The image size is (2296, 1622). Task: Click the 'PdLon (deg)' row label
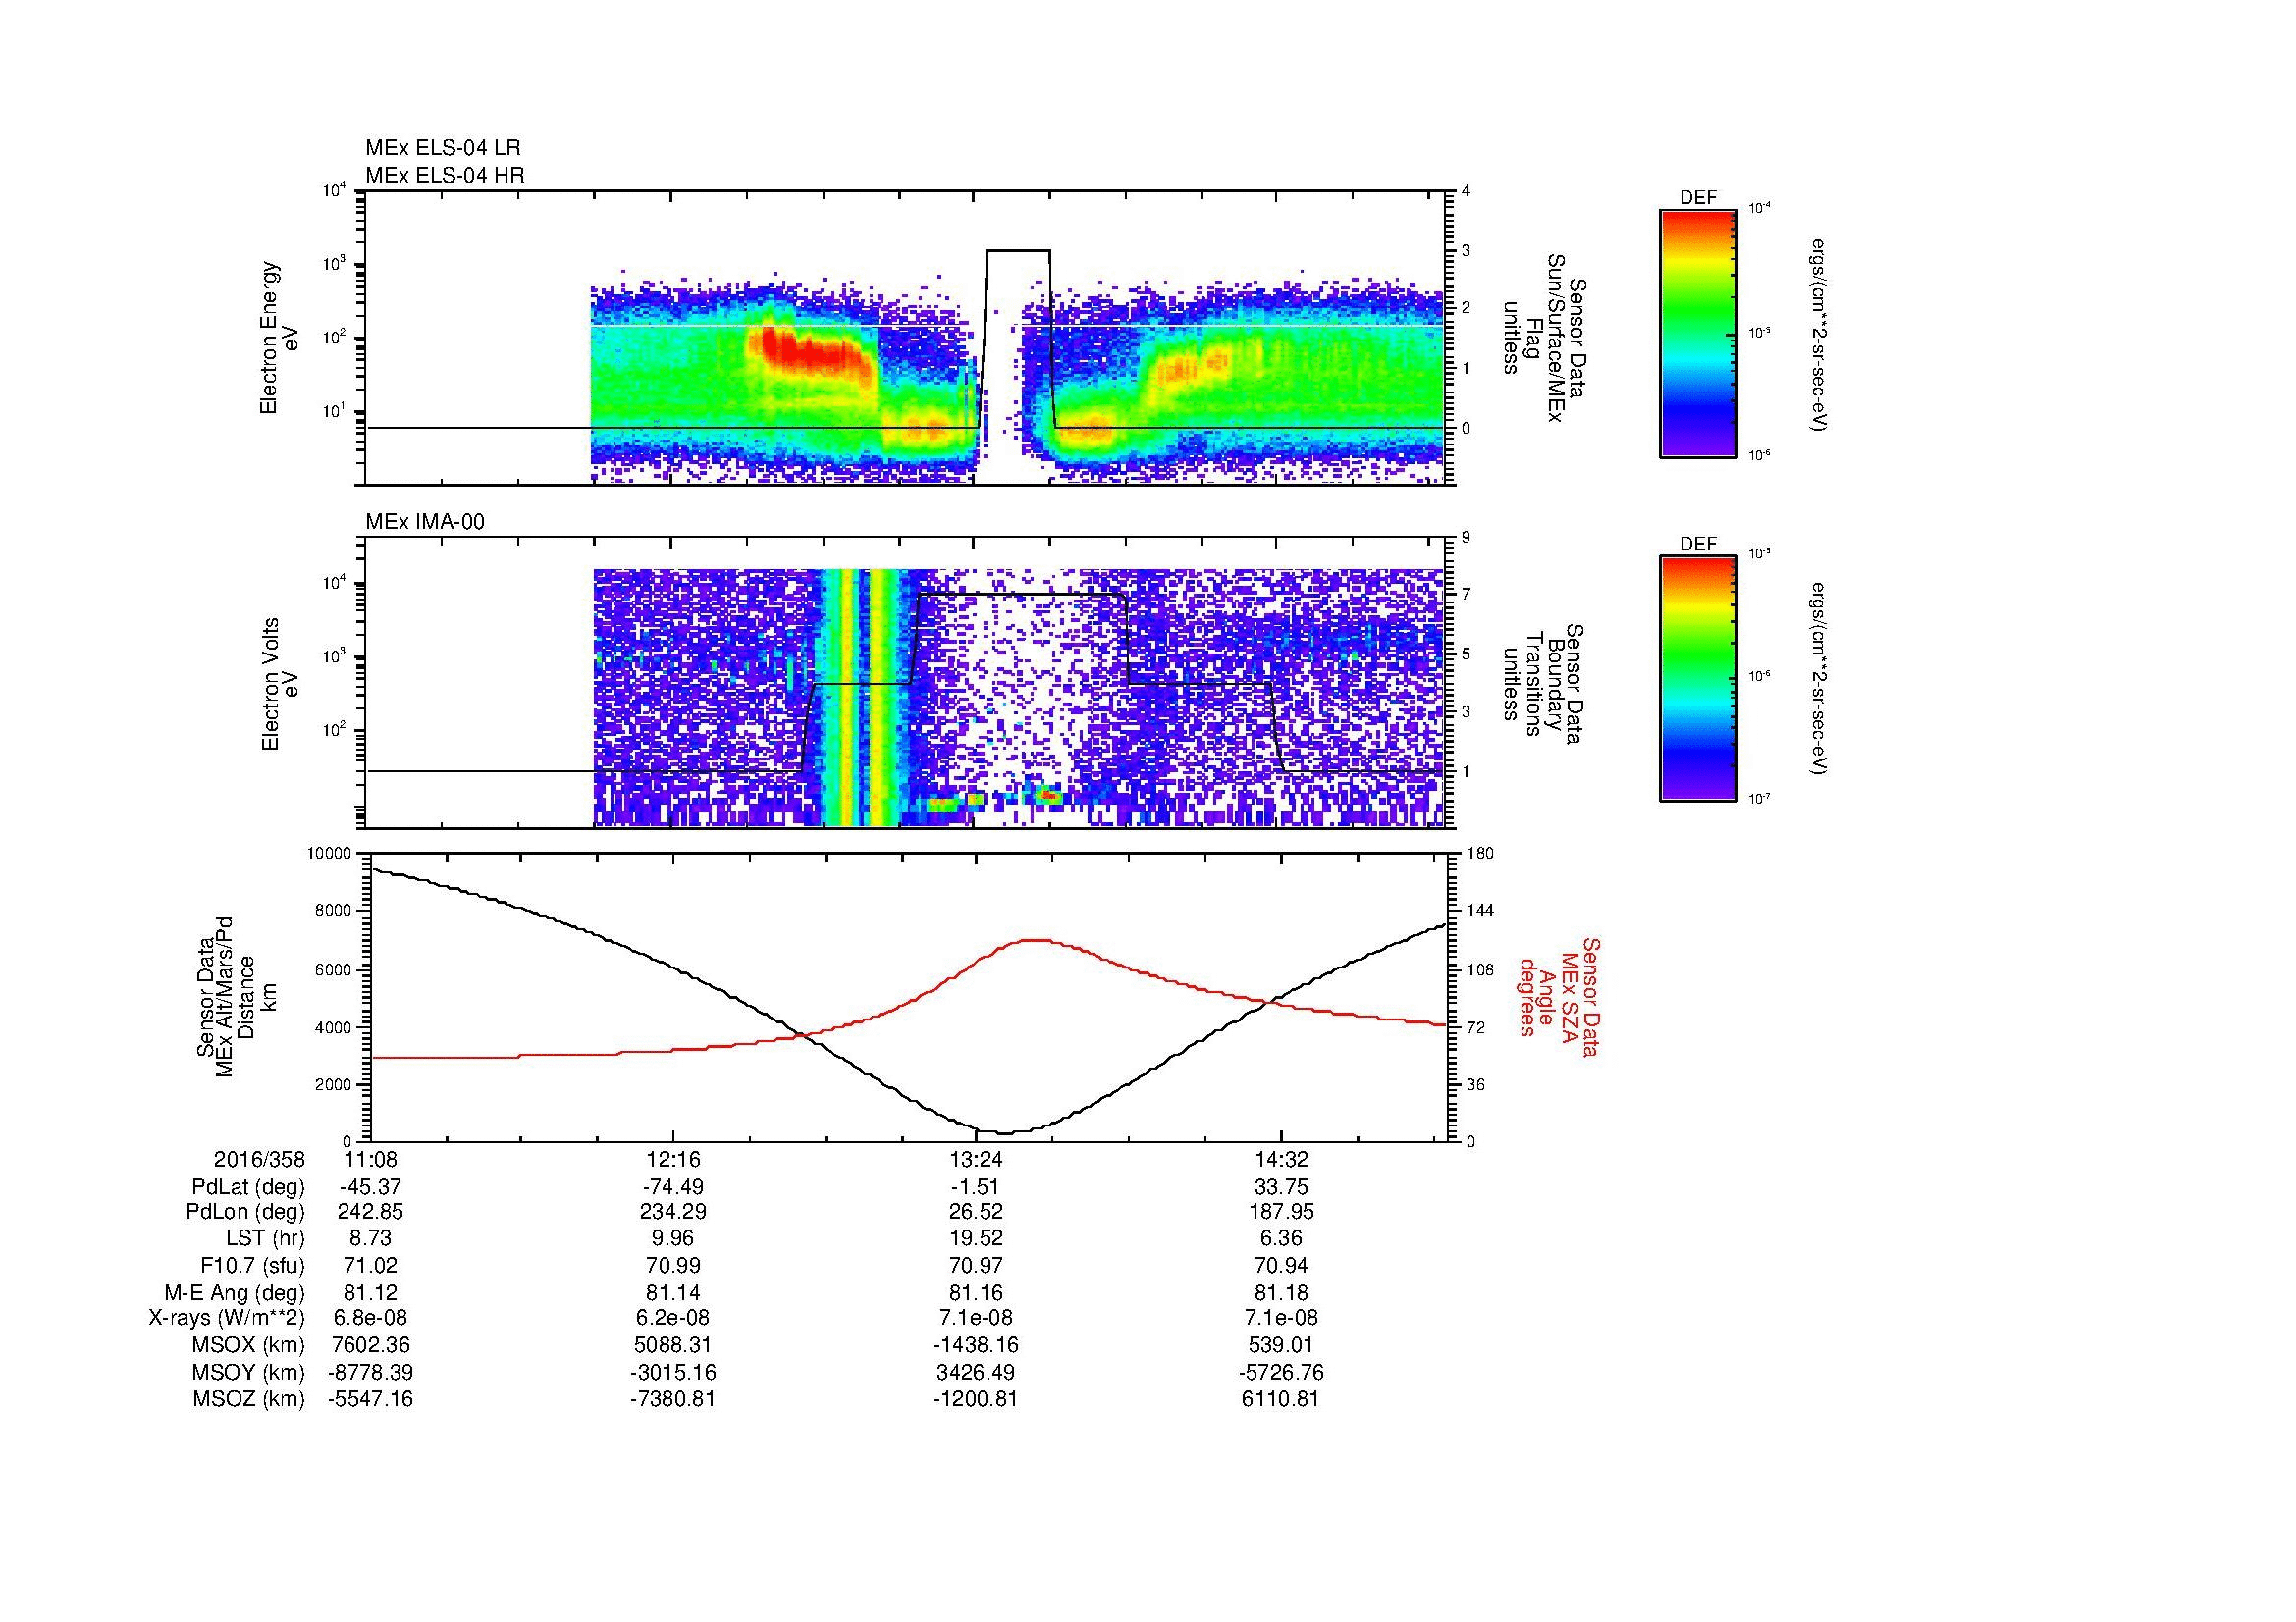[245, 1211]
